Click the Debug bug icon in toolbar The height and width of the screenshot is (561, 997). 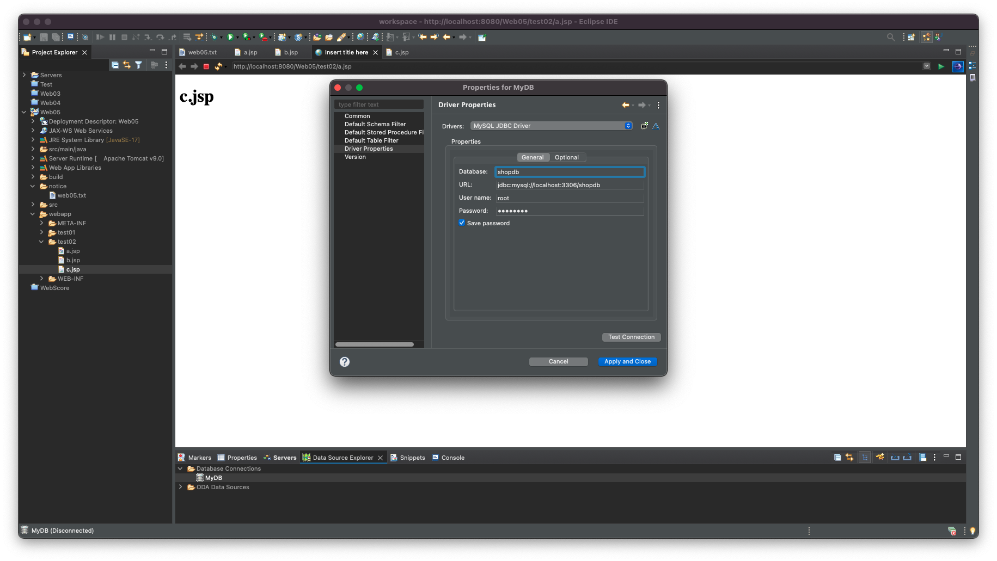click(215, 37)
